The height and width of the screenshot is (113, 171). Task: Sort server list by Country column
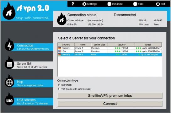click(x=66, y=45)
